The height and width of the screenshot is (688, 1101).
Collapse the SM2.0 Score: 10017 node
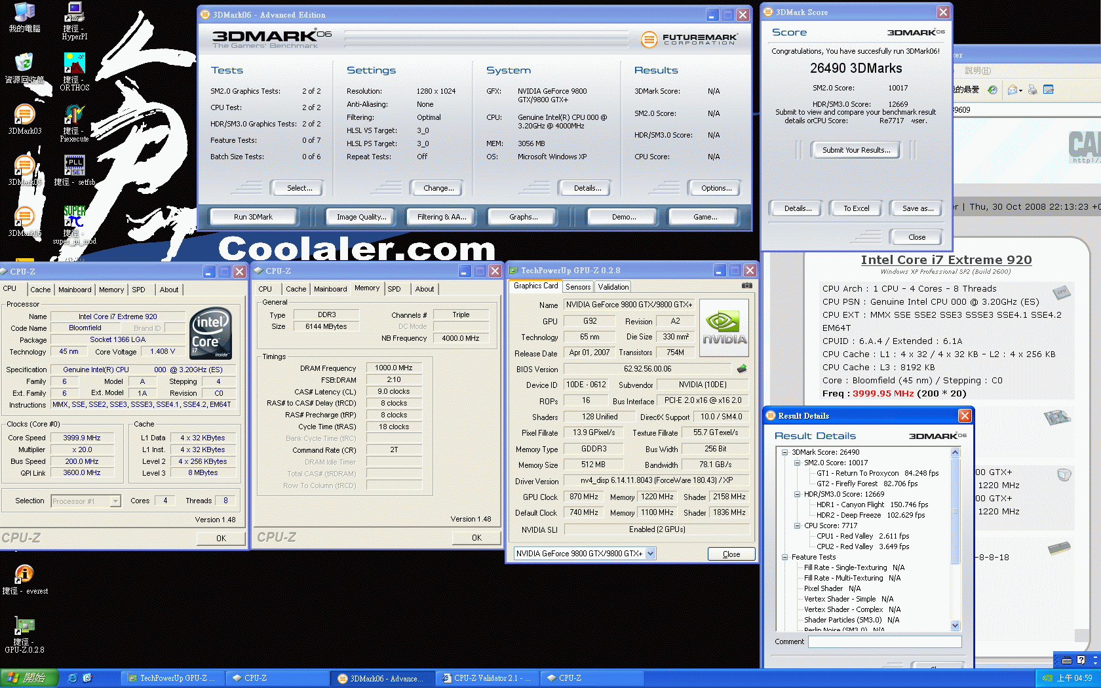coord(797,463)
